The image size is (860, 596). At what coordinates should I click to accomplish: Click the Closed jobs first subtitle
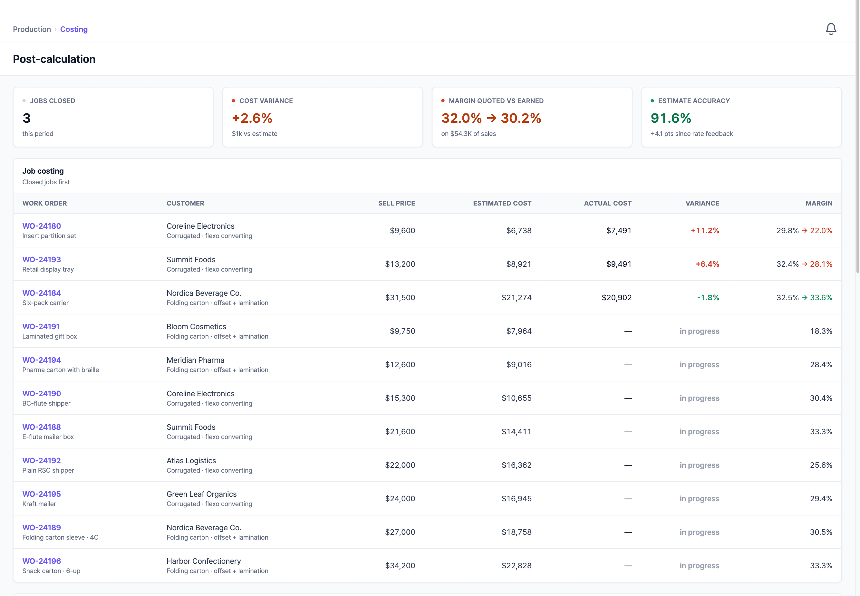tap(46, 182)
